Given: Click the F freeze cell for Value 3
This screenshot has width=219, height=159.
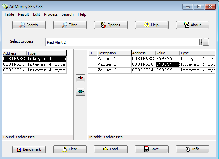Looking at the screenshot, I should [92, 70].
